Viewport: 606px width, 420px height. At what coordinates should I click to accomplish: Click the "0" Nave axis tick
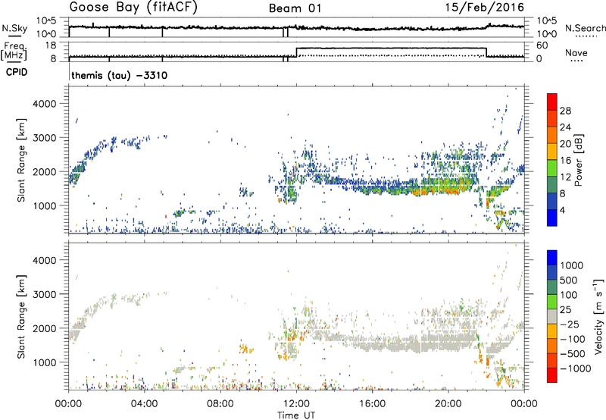pos(539,59)
